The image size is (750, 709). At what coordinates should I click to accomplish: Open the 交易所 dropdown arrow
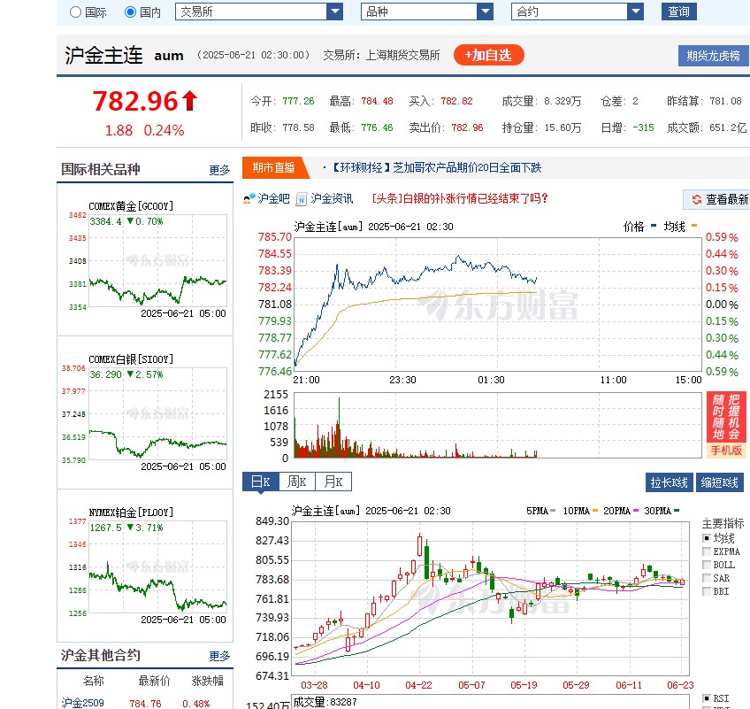point(335,12)
